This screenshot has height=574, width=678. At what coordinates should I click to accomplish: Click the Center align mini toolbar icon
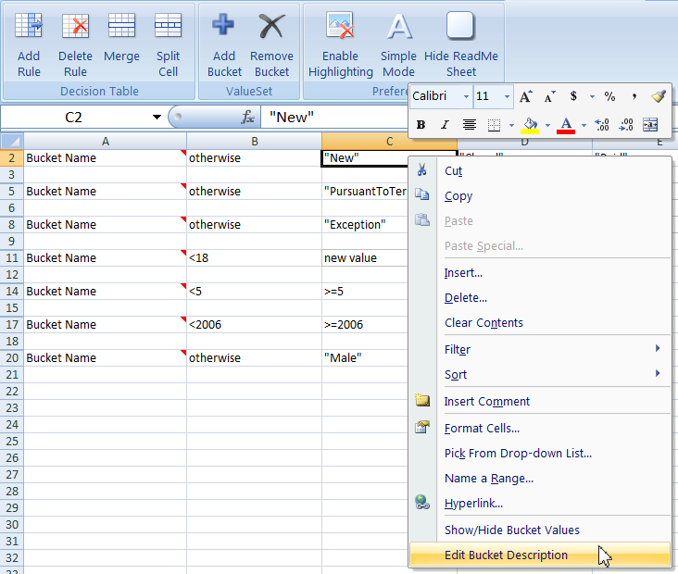470,125
